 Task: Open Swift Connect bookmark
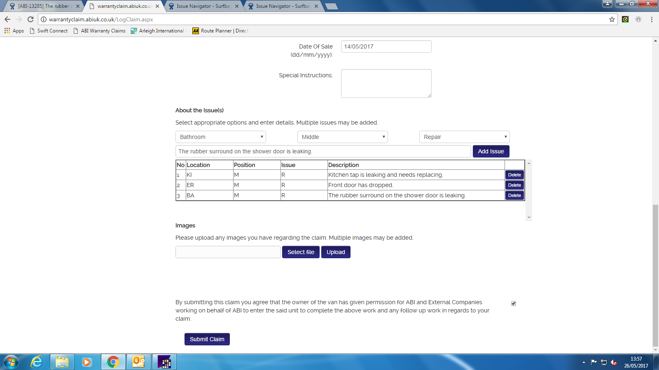49,31
